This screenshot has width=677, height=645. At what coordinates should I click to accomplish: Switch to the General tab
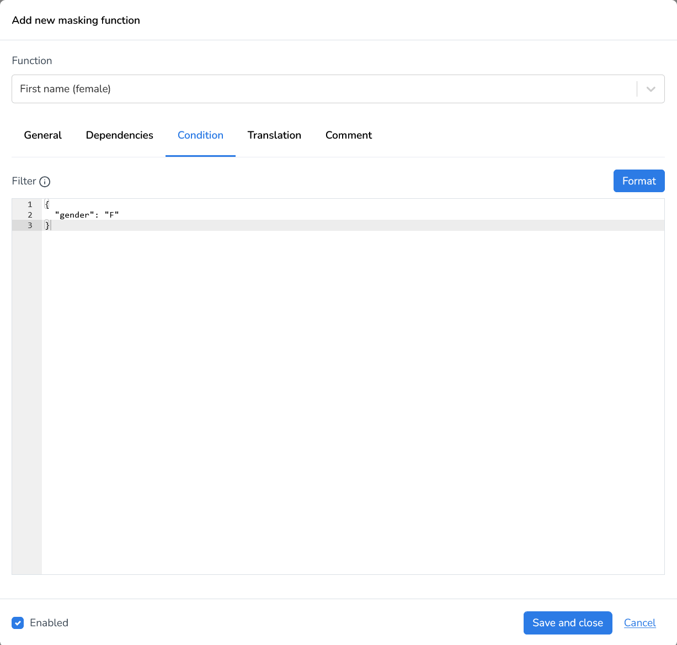[x=43, y=135]
